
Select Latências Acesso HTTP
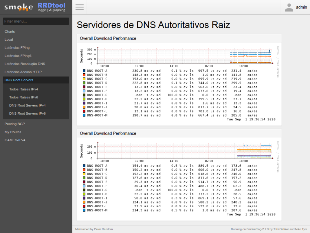pos(22,72)
